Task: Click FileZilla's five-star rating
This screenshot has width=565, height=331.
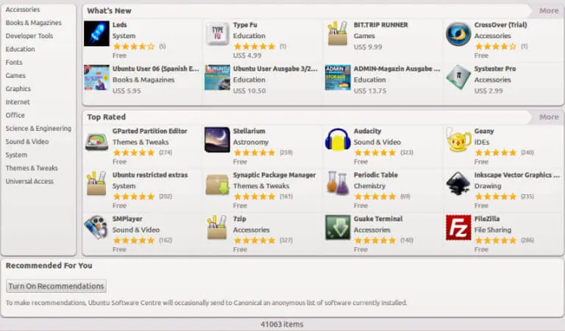Action: (495, 241)
